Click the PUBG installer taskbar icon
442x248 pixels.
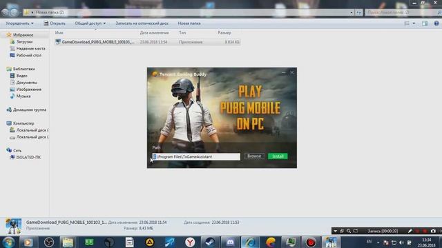coord(331,242)
